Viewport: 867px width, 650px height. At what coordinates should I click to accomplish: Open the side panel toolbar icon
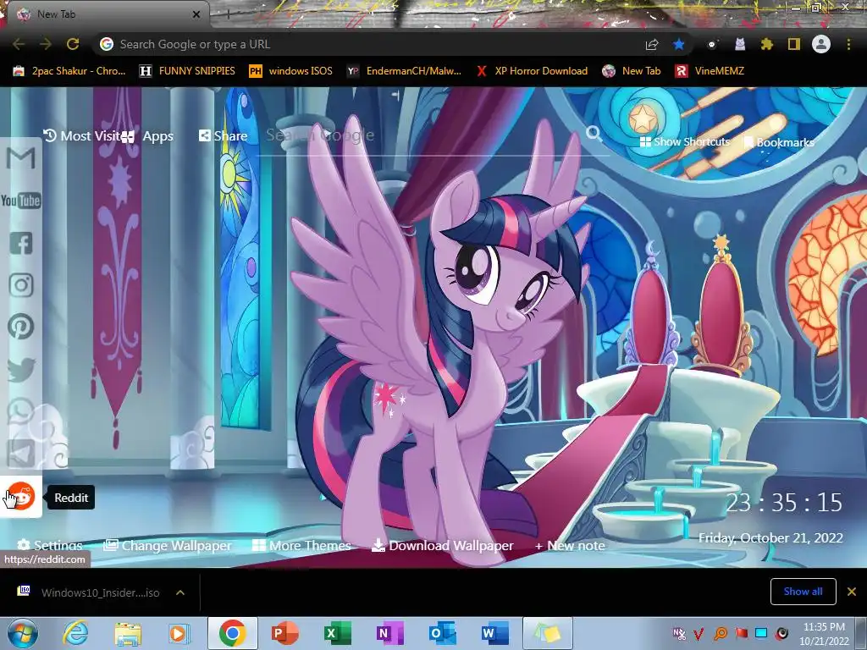click(794, 44)
